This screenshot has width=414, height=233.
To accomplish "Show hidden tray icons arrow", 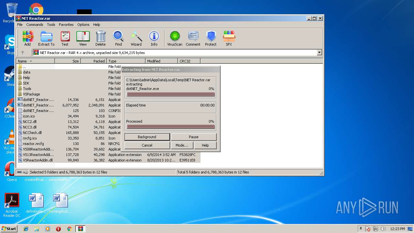I will point(361,228).
